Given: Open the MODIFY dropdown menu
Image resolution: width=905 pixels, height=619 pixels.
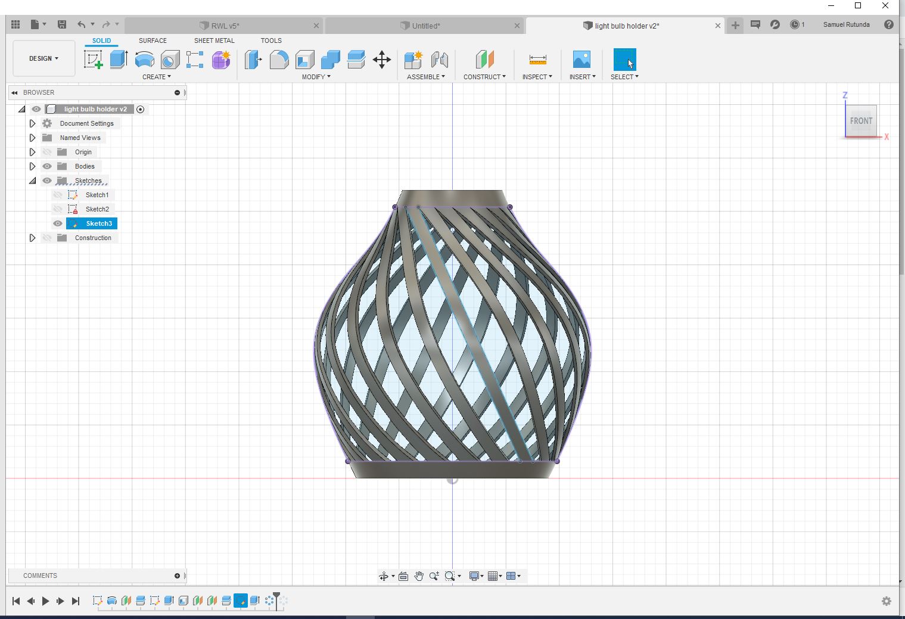Looking at the screenshot, I should 316,77.
